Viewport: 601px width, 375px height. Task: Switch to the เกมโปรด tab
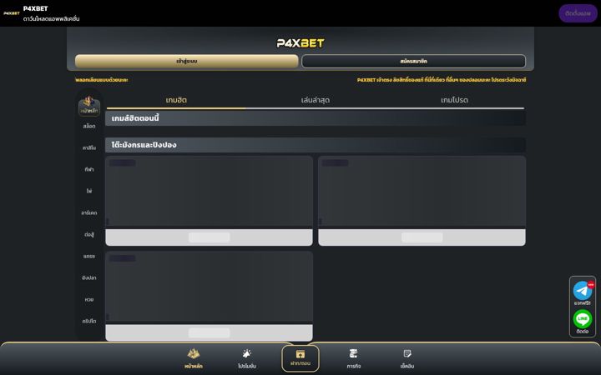[455, 100]
